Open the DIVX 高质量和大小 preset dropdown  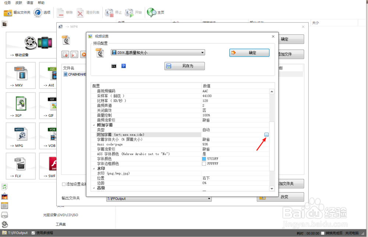[201, 52]
